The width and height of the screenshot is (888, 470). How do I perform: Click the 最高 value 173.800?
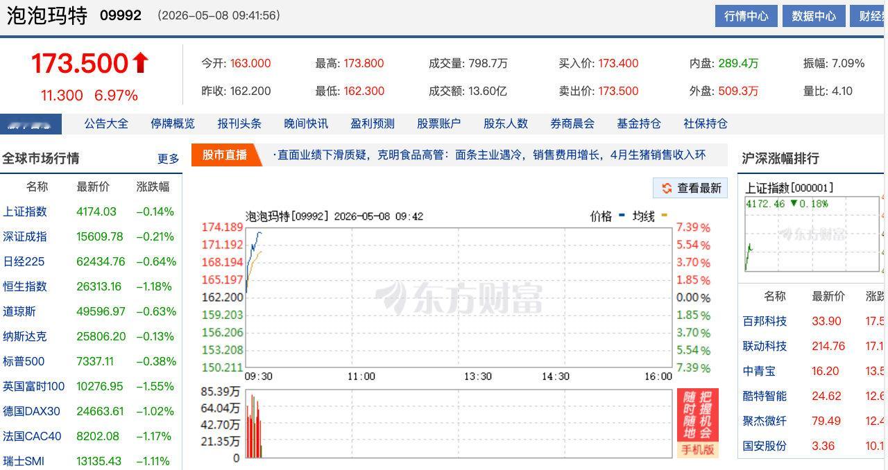pyautogui.click(x=364, y=63)
